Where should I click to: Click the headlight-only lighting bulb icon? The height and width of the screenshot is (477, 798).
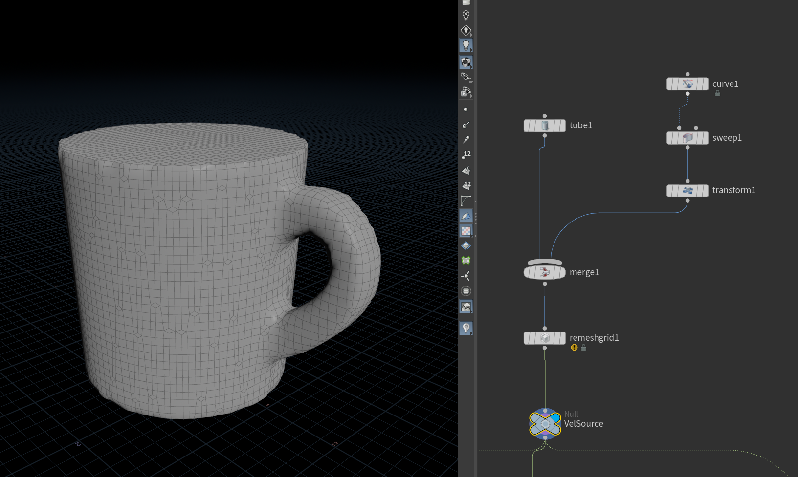(465, 30)
